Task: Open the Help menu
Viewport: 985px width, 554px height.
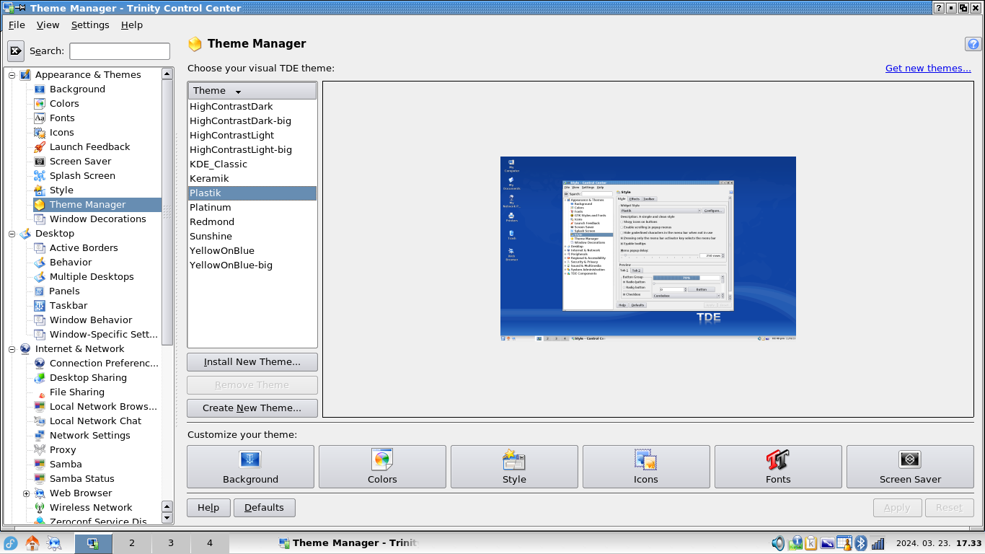Action: 132,25
